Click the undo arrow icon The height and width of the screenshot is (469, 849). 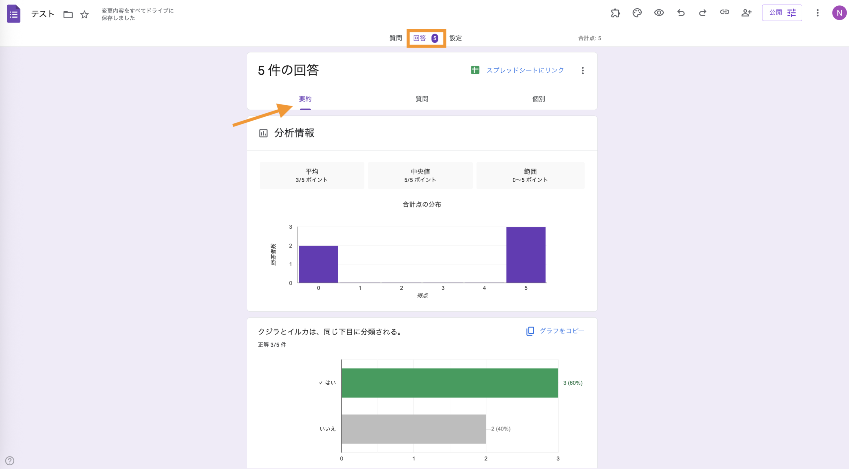pos(681,13)
